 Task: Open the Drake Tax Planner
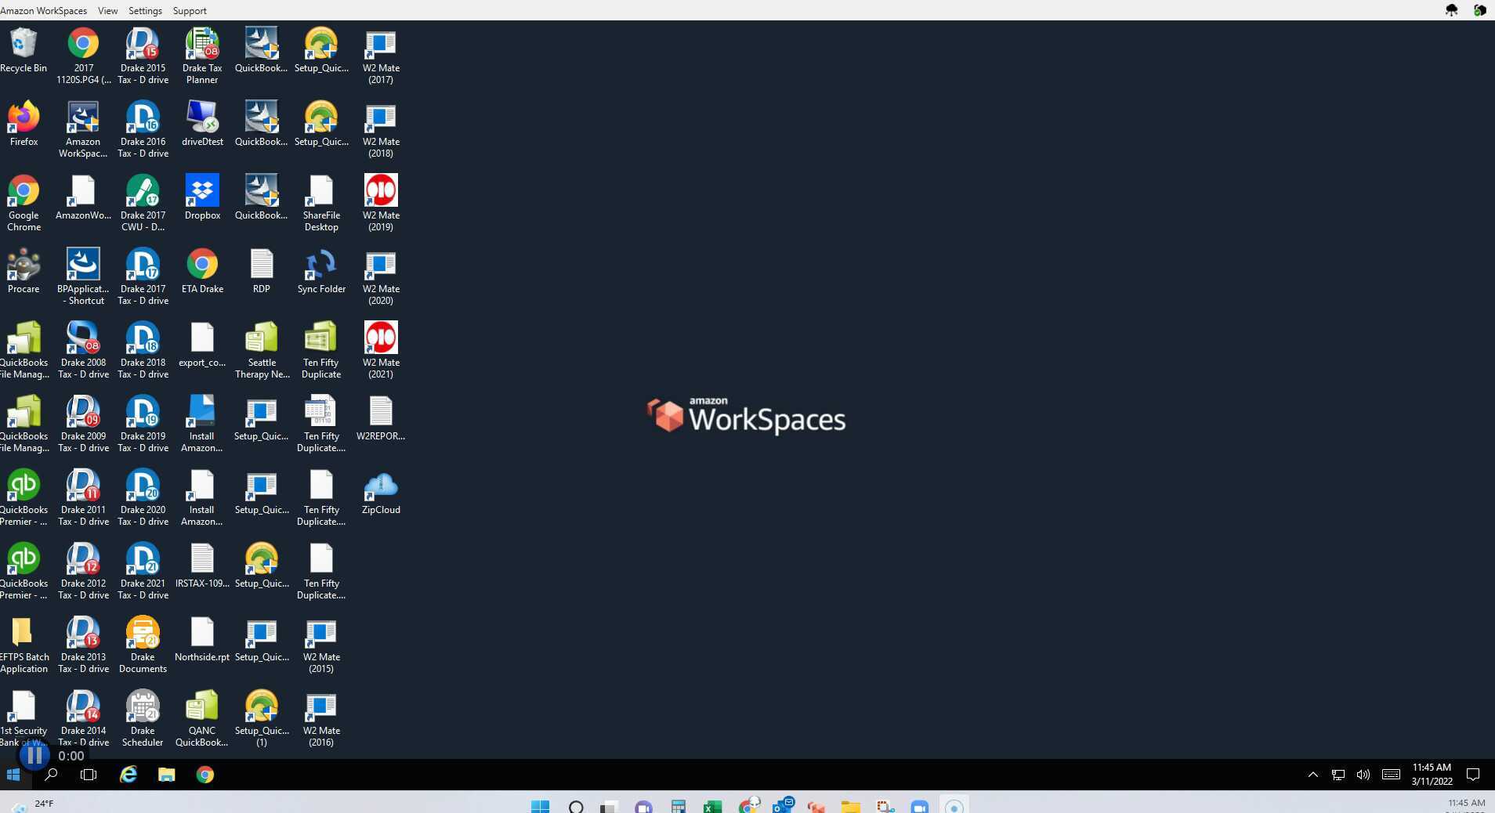202,44
